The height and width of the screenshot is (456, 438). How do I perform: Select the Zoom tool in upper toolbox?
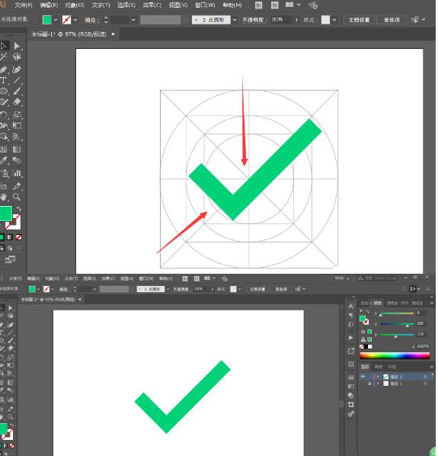coord(17,197)
